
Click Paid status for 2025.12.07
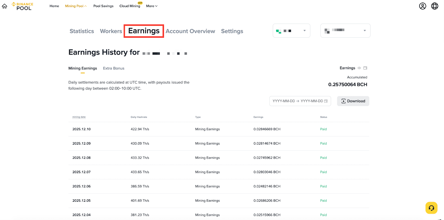pos(324,172)
